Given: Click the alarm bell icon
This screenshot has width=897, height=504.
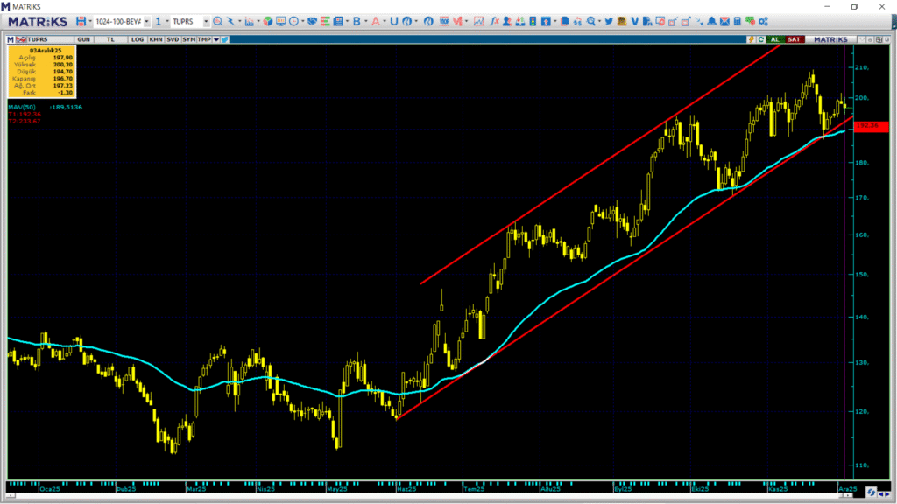Looking at the screenshot, I should pyautogui.click(x=712, y=21).
